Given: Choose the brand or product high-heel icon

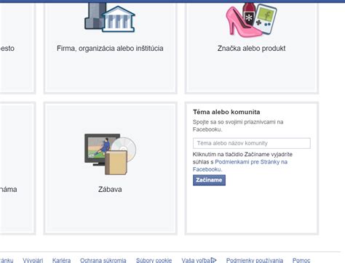Looking at the screenshot, I should (x=251, y=20).
